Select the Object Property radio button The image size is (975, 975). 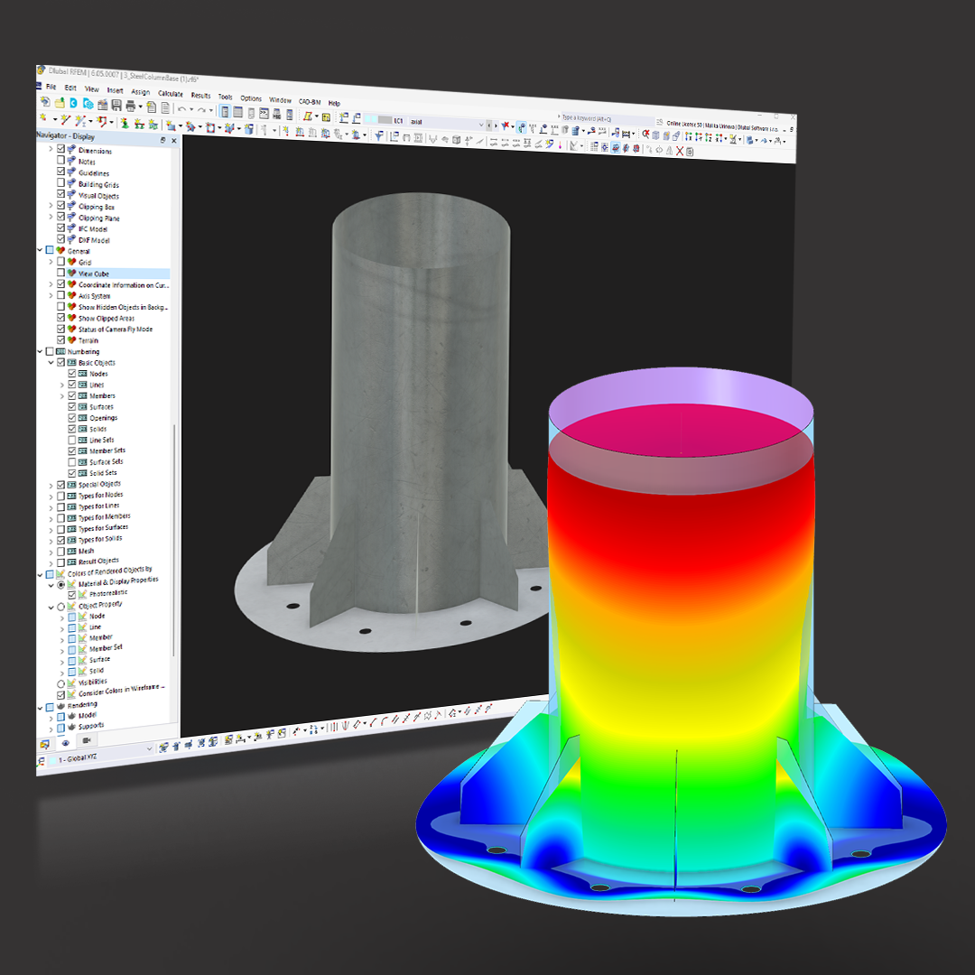point(60,607)
